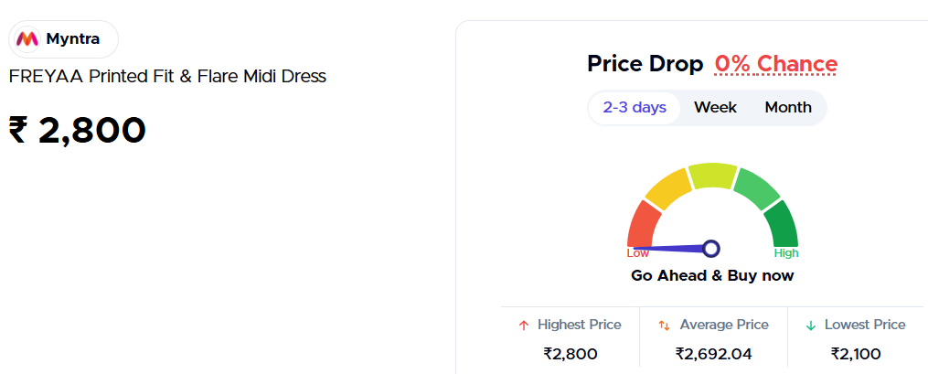The height and width of the screenshot is (374, 928).
Task: Click the Myntra logo icon
Action: pos(27,39)
